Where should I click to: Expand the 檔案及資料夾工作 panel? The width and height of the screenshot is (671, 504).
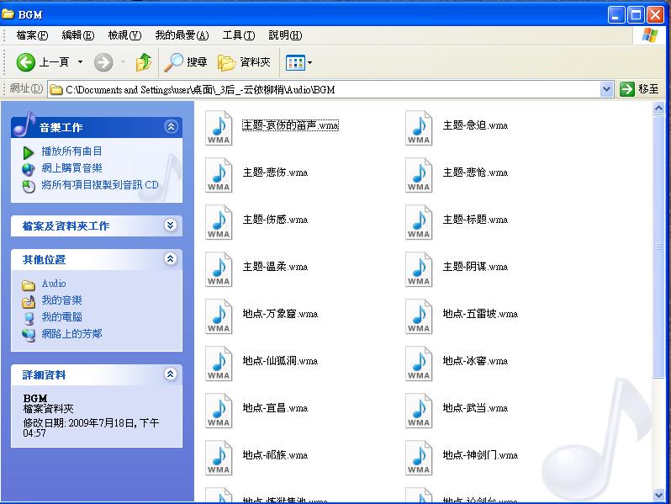point(171,225)
